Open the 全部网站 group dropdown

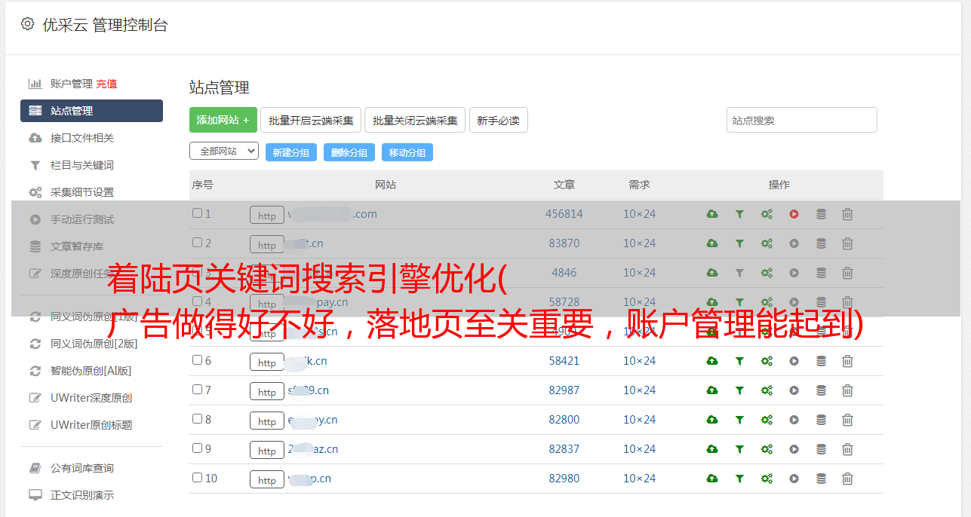tap(224, 151)
